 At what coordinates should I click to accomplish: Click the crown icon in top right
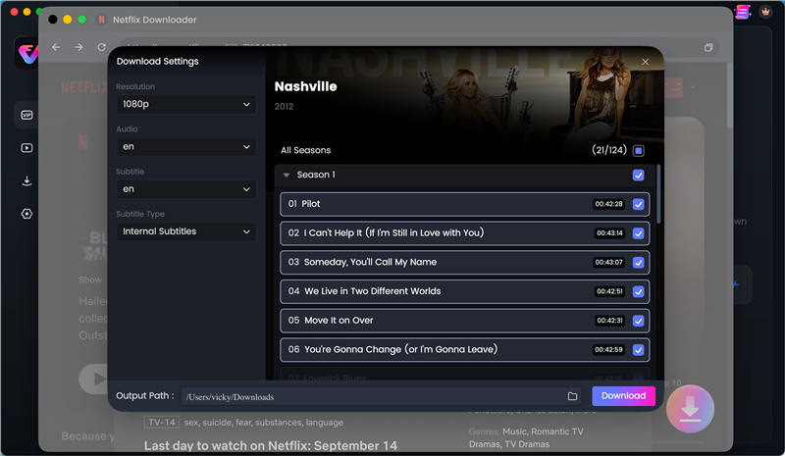(765, 11)
